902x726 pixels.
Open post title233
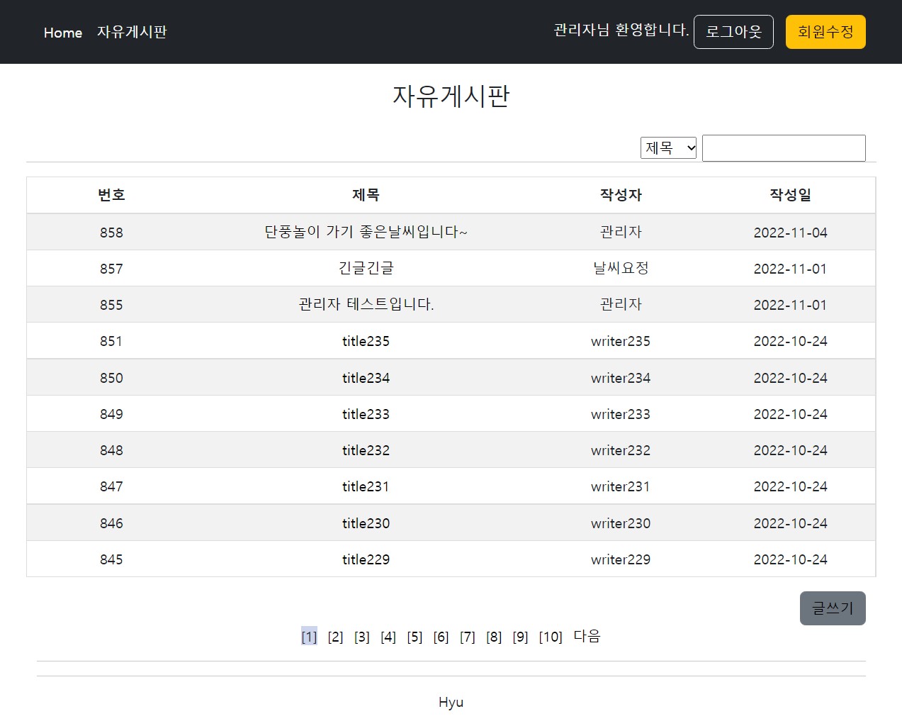point(366,414)
